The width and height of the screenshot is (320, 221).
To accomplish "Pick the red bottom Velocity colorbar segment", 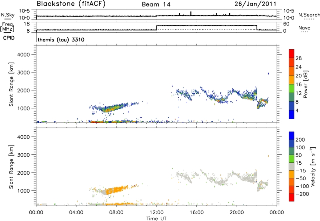I will 292,197.
